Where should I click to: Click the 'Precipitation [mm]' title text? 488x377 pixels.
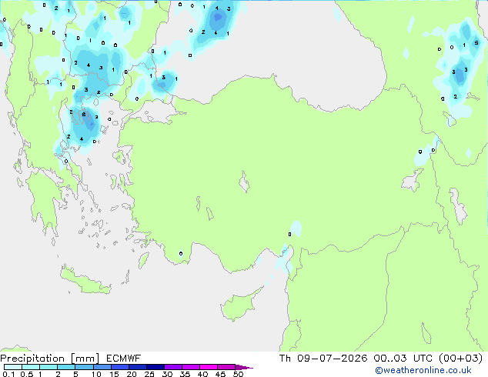[x=50, y=359]
